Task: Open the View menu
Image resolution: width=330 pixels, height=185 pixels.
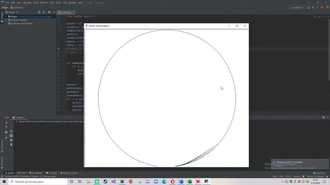Action: coord(19,3)
